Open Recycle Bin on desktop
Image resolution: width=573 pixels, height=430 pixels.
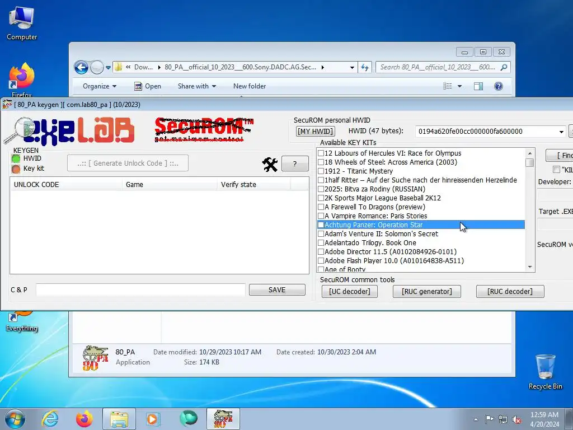click(545, 372)
